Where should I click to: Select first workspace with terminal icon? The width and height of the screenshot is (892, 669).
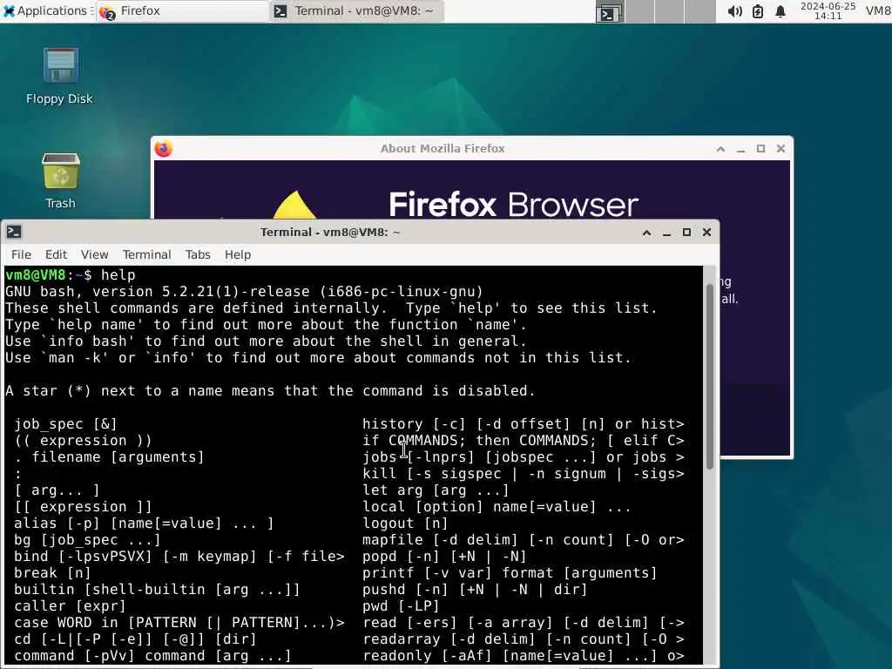[609, 12]
